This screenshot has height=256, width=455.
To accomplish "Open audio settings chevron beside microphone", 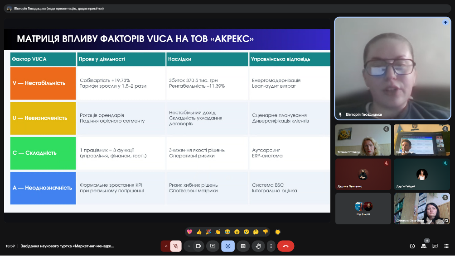I will tap(166, 246).
